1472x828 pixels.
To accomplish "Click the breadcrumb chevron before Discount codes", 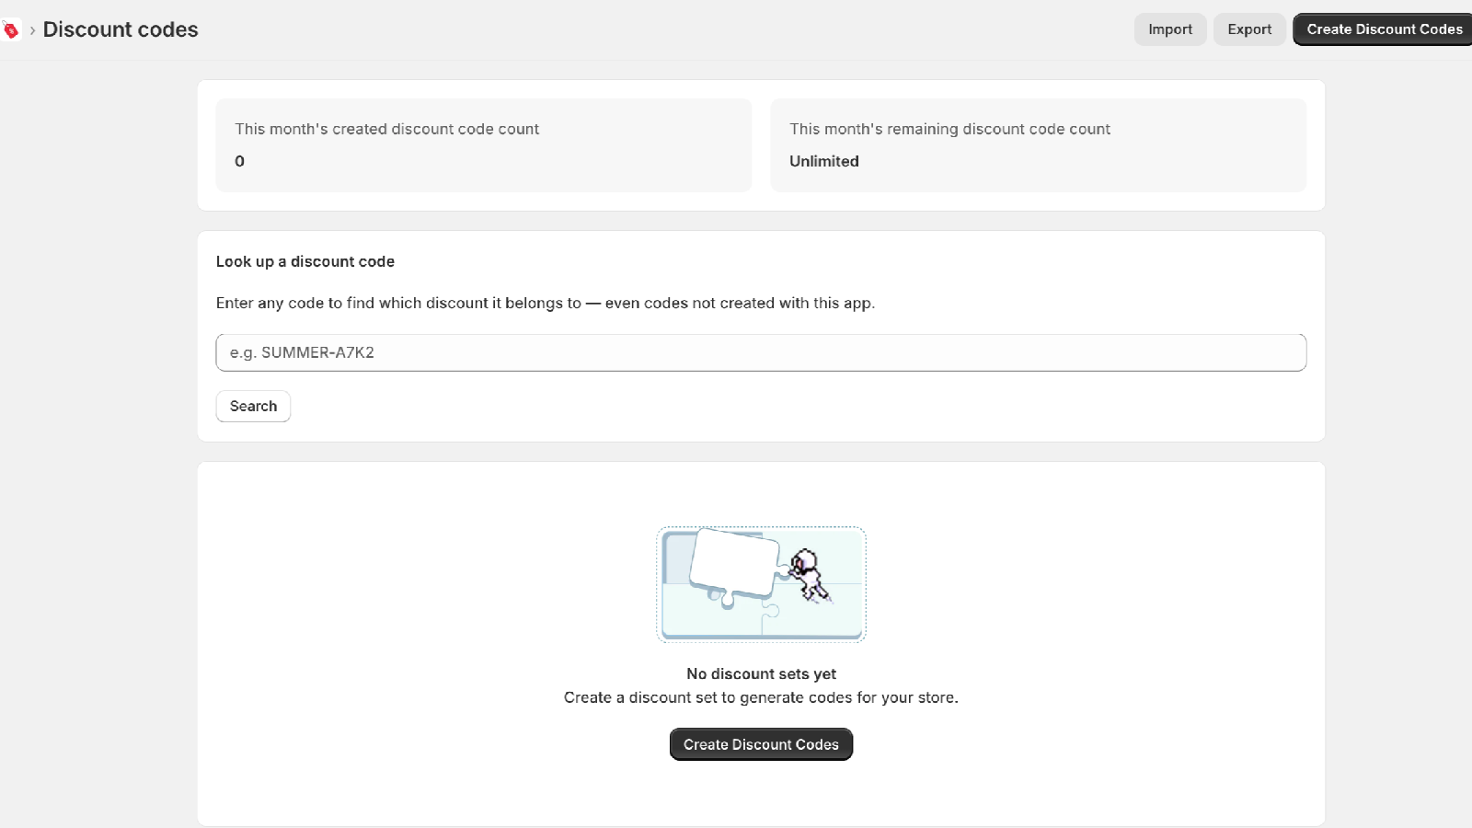I will (32, 30).
